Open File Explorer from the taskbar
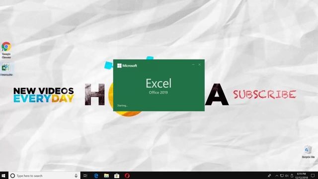The height and width of the screenshot is (179, 318). [106, 176]
